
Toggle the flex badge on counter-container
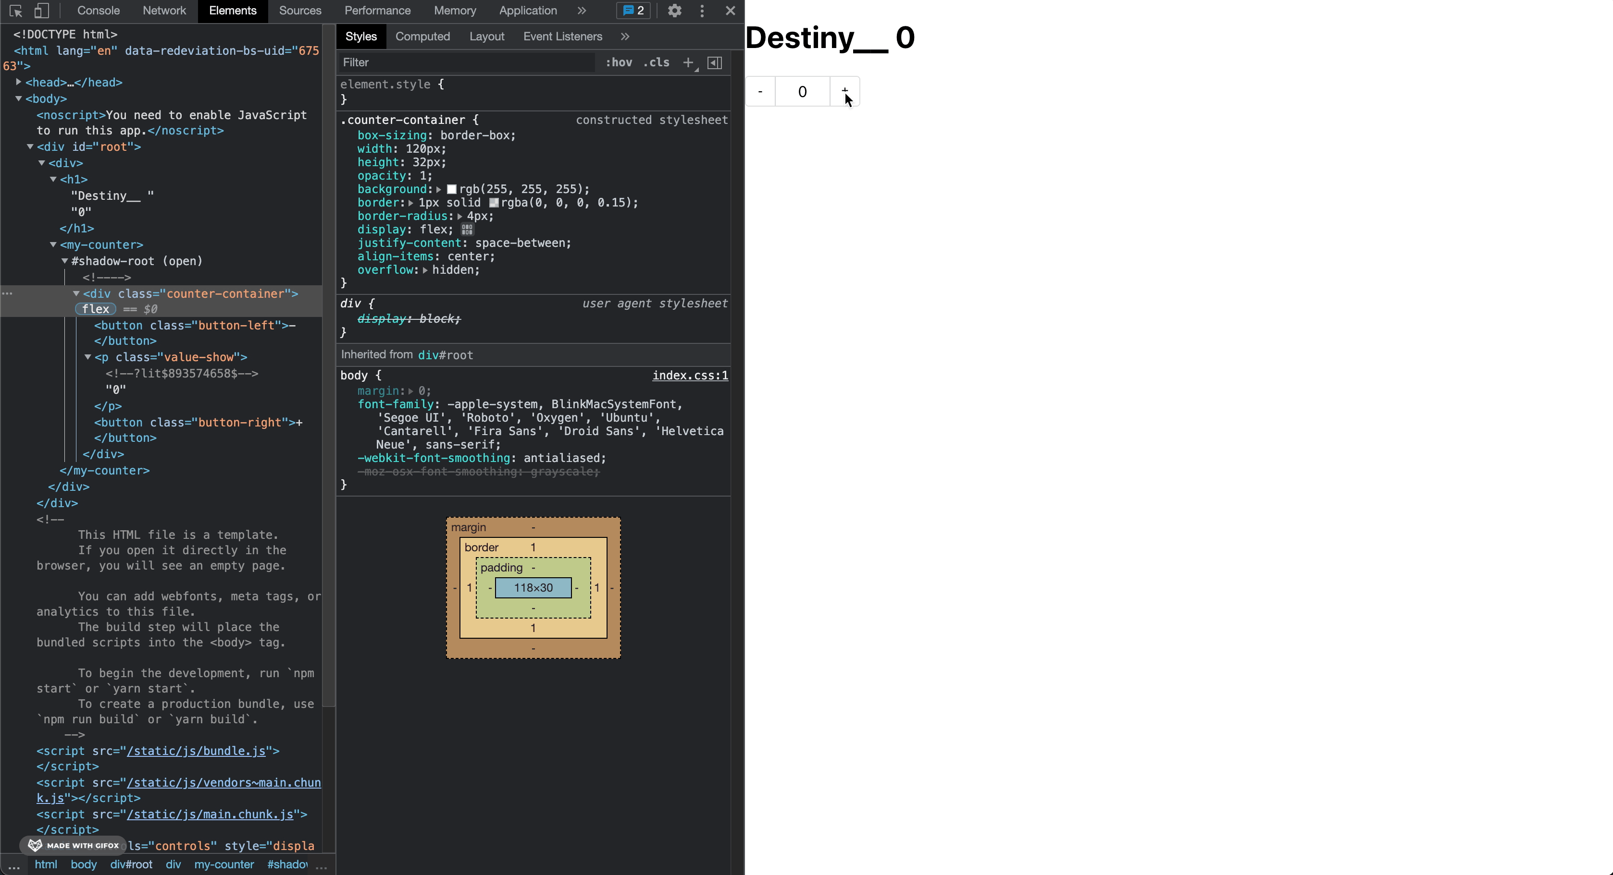coord(95,309)
